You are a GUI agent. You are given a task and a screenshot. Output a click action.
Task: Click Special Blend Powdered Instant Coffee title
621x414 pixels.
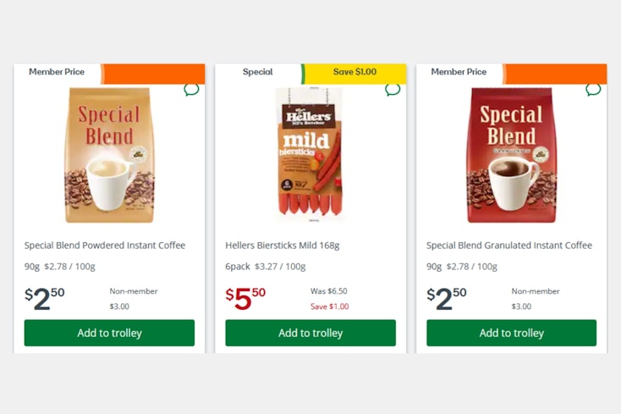coord(105,246)
